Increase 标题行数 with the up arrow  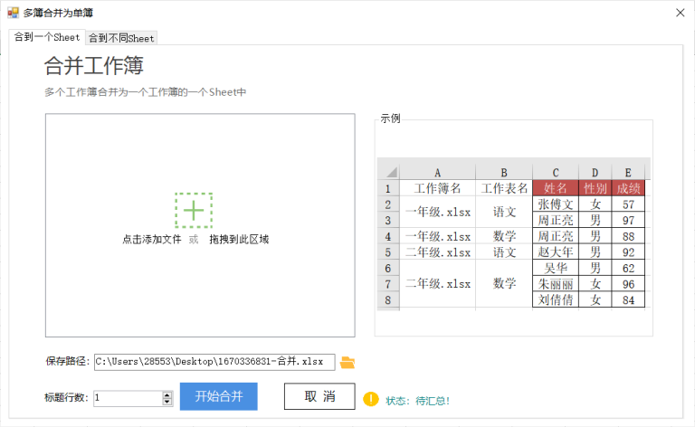tap(167, 394)
